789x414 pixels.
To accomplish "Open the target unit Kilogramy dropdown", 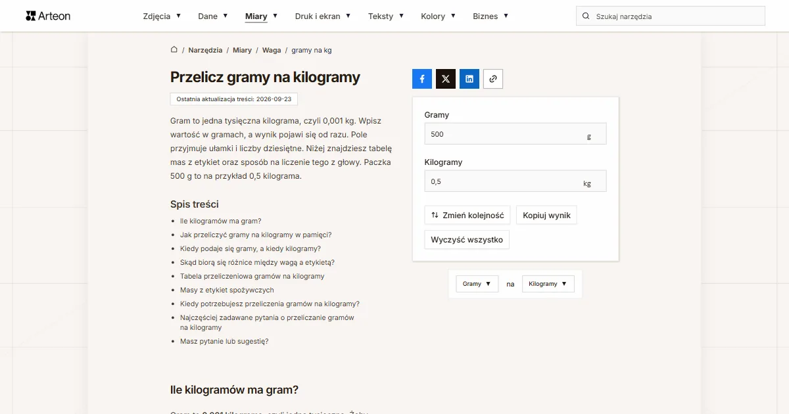I will tap(548, 284).
